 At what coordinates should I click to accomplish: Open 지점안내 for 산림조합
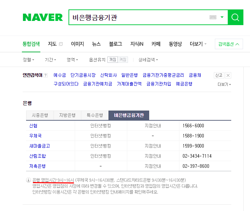(153, 156)
